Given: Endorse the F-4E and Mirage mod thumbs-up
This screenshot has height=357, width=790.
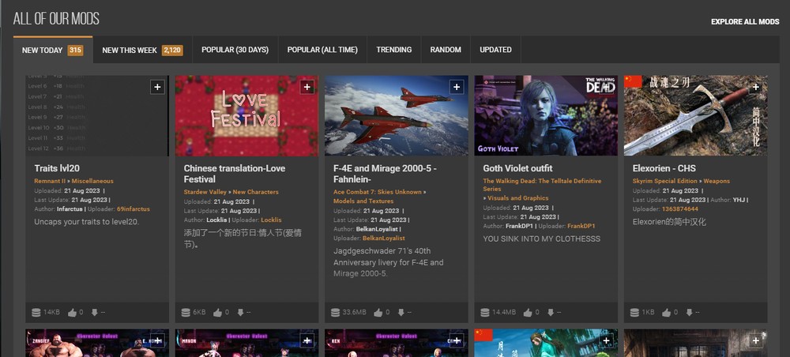Looking at the screenshot, I should tap(378, 313).
